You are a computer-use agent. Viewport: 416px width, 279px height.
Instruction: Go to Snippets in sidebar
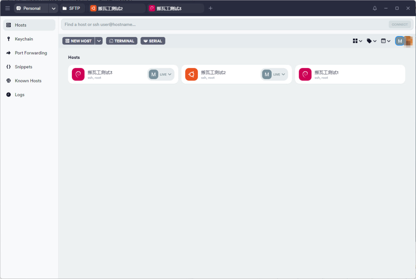point(23,67)
